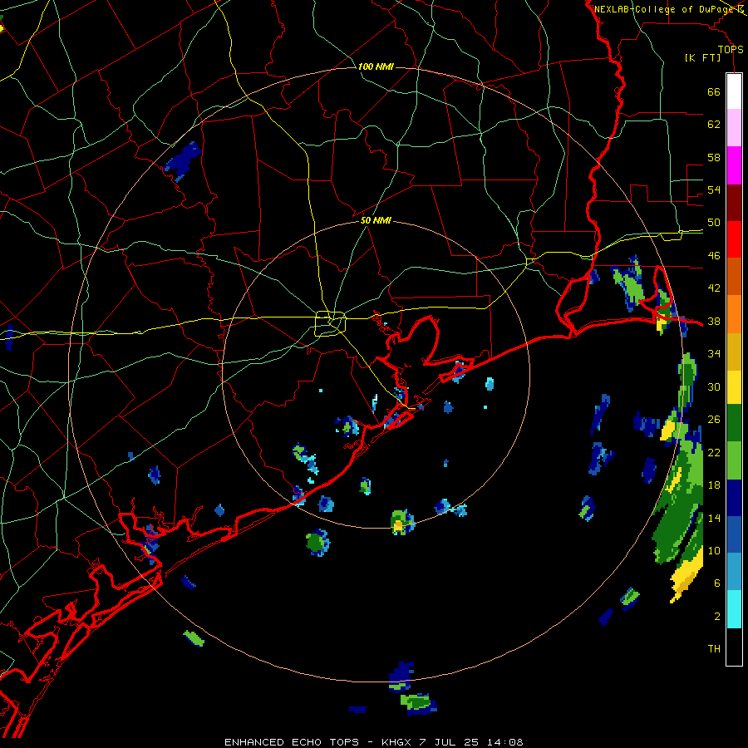
Task: Click the light pink legend swatch
Action: (734, 127)
